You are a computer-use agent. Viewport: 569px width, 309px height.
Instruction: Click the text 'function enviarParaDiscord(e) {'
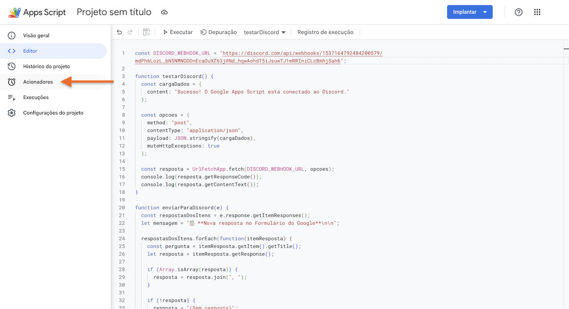point(182,207)
